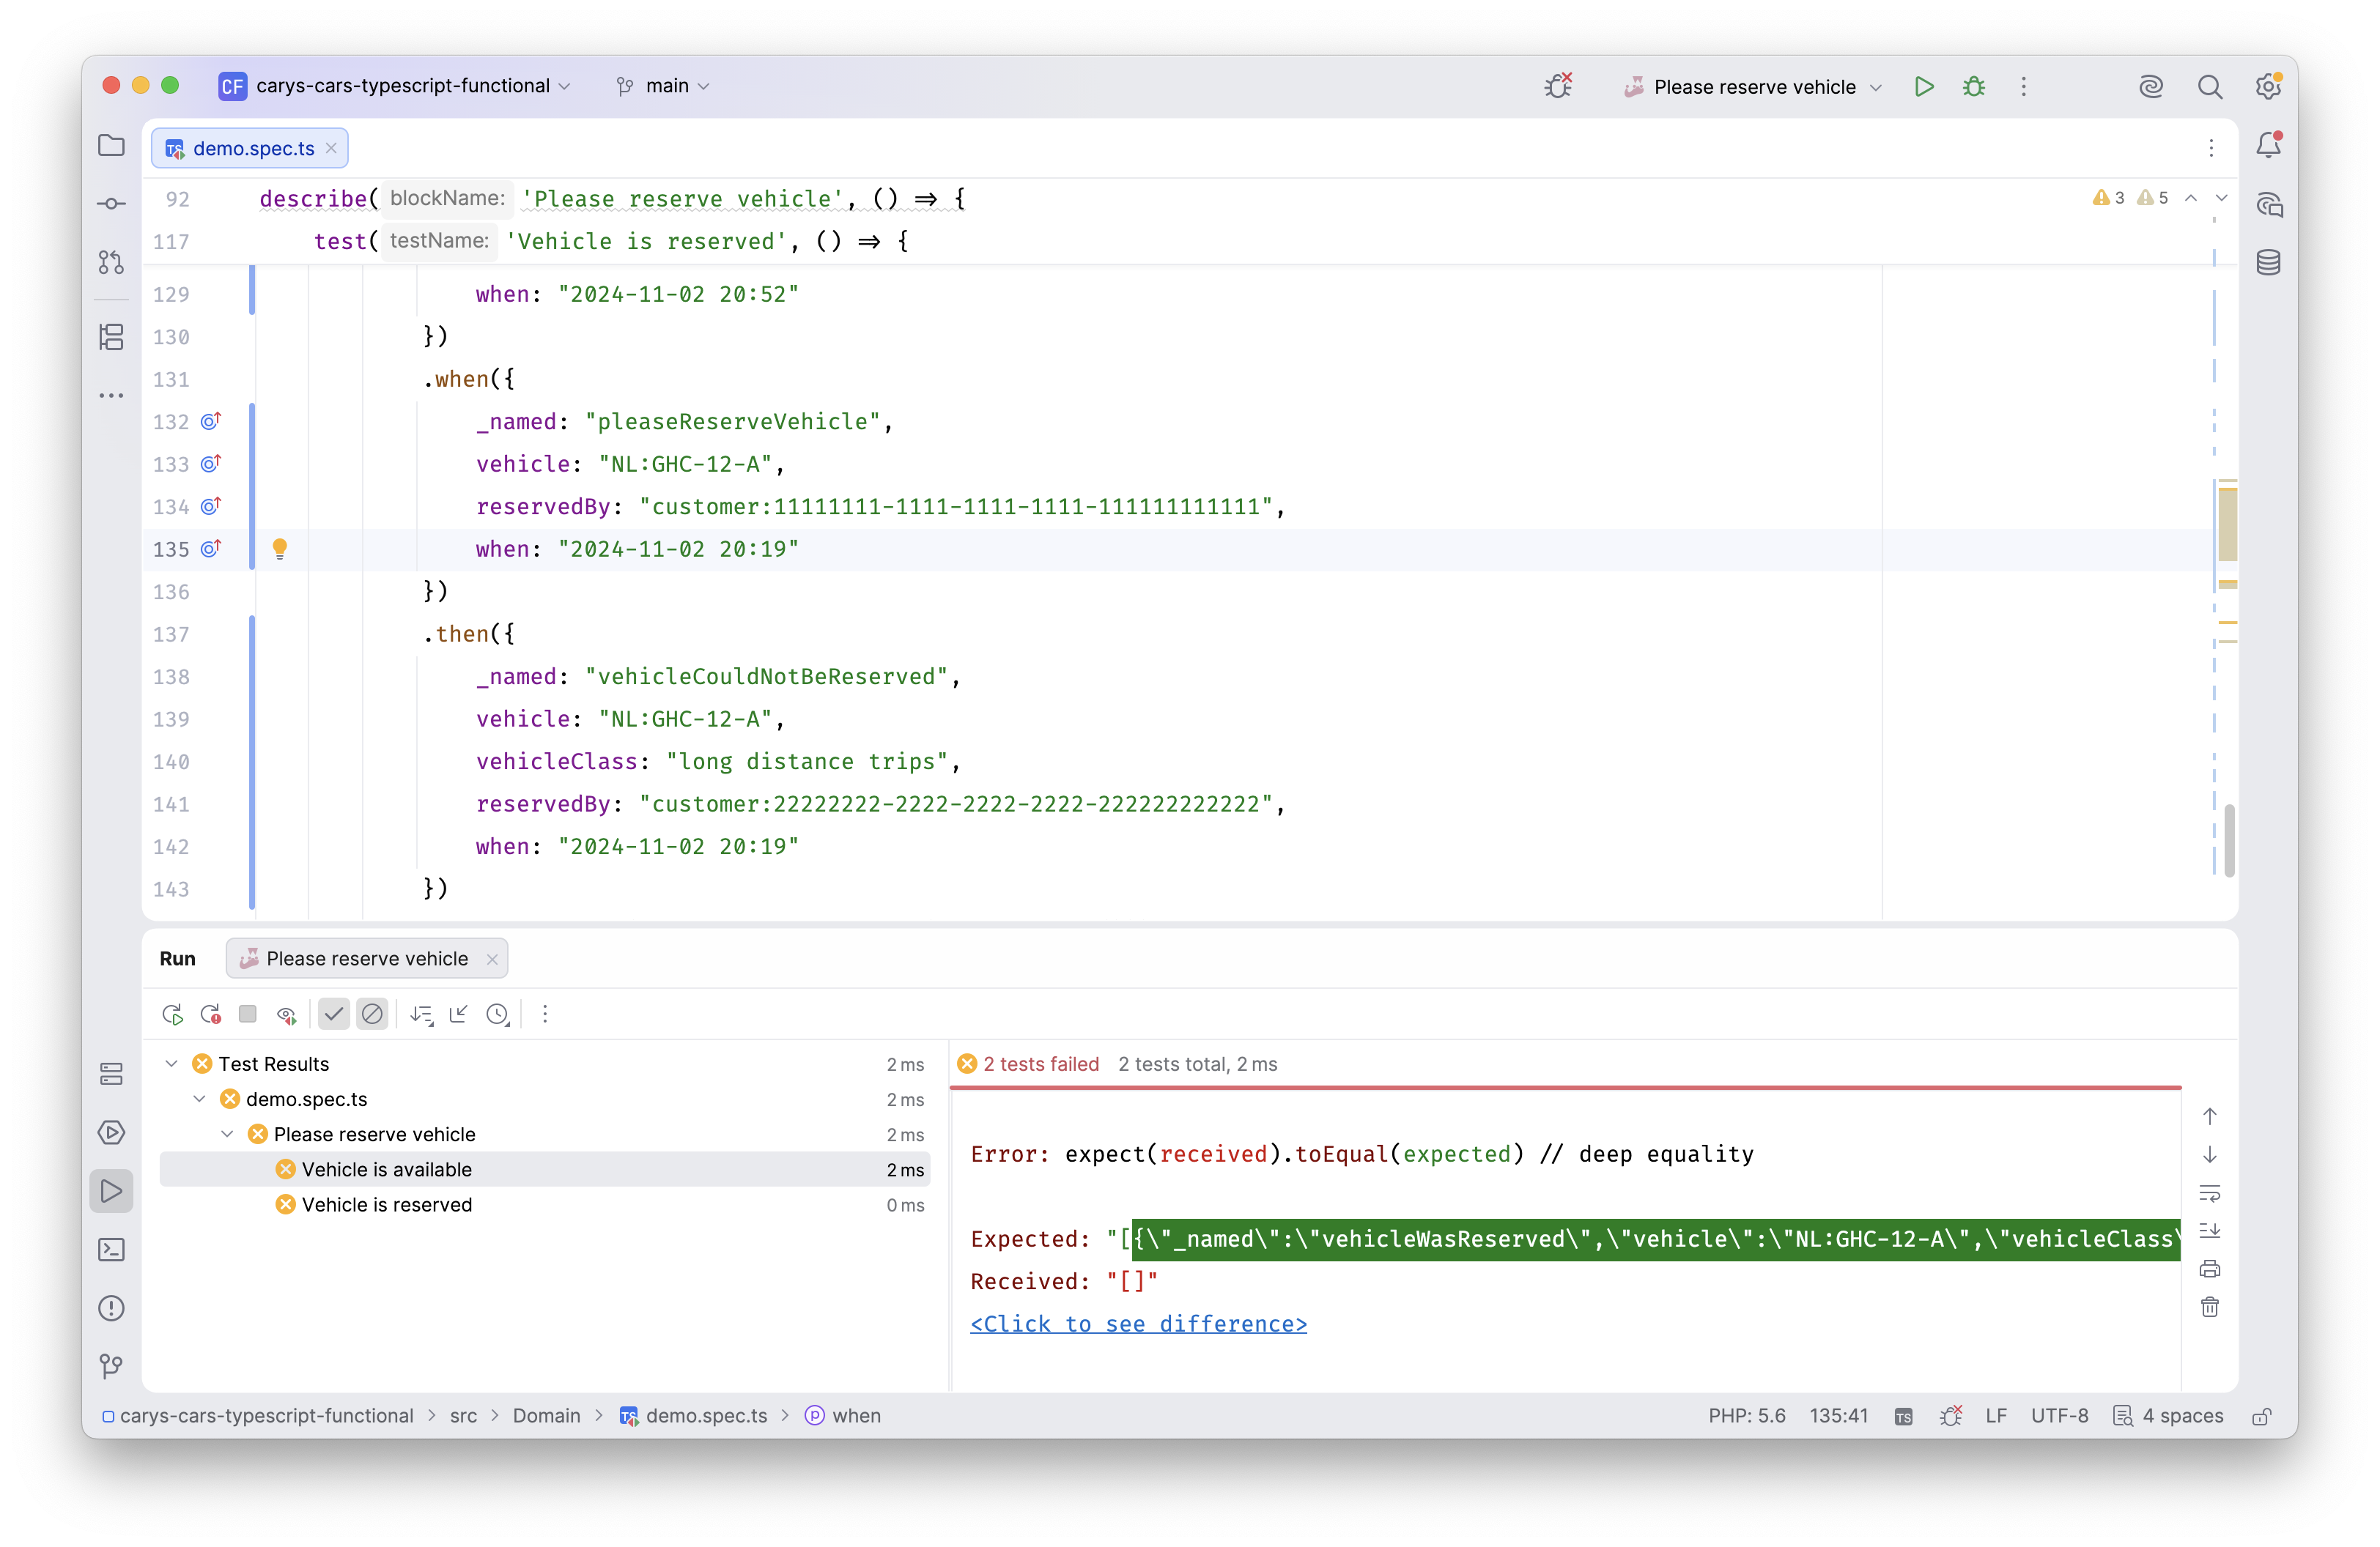Click the 4 spaces indent status entry
This screenshot has height=1547, width=2380.
2168,1416
